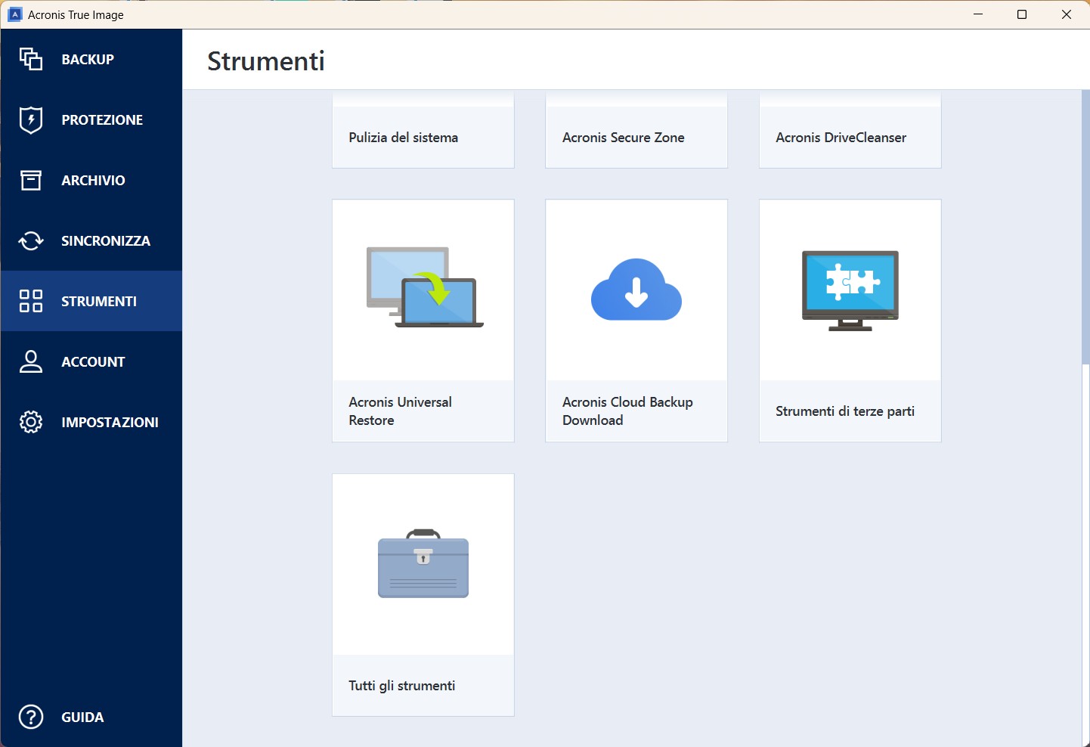Switch to the STRUMENTI sidebar tab
This screenshot has height=747, width=1090.
pyautogui.click(x=98, y=301)
